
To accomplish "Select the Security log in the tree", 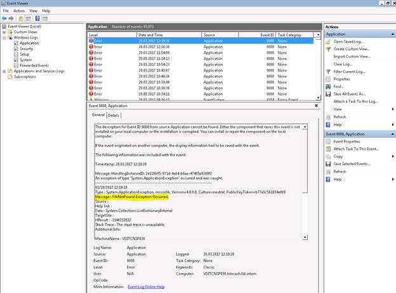I will coord(26,49).
